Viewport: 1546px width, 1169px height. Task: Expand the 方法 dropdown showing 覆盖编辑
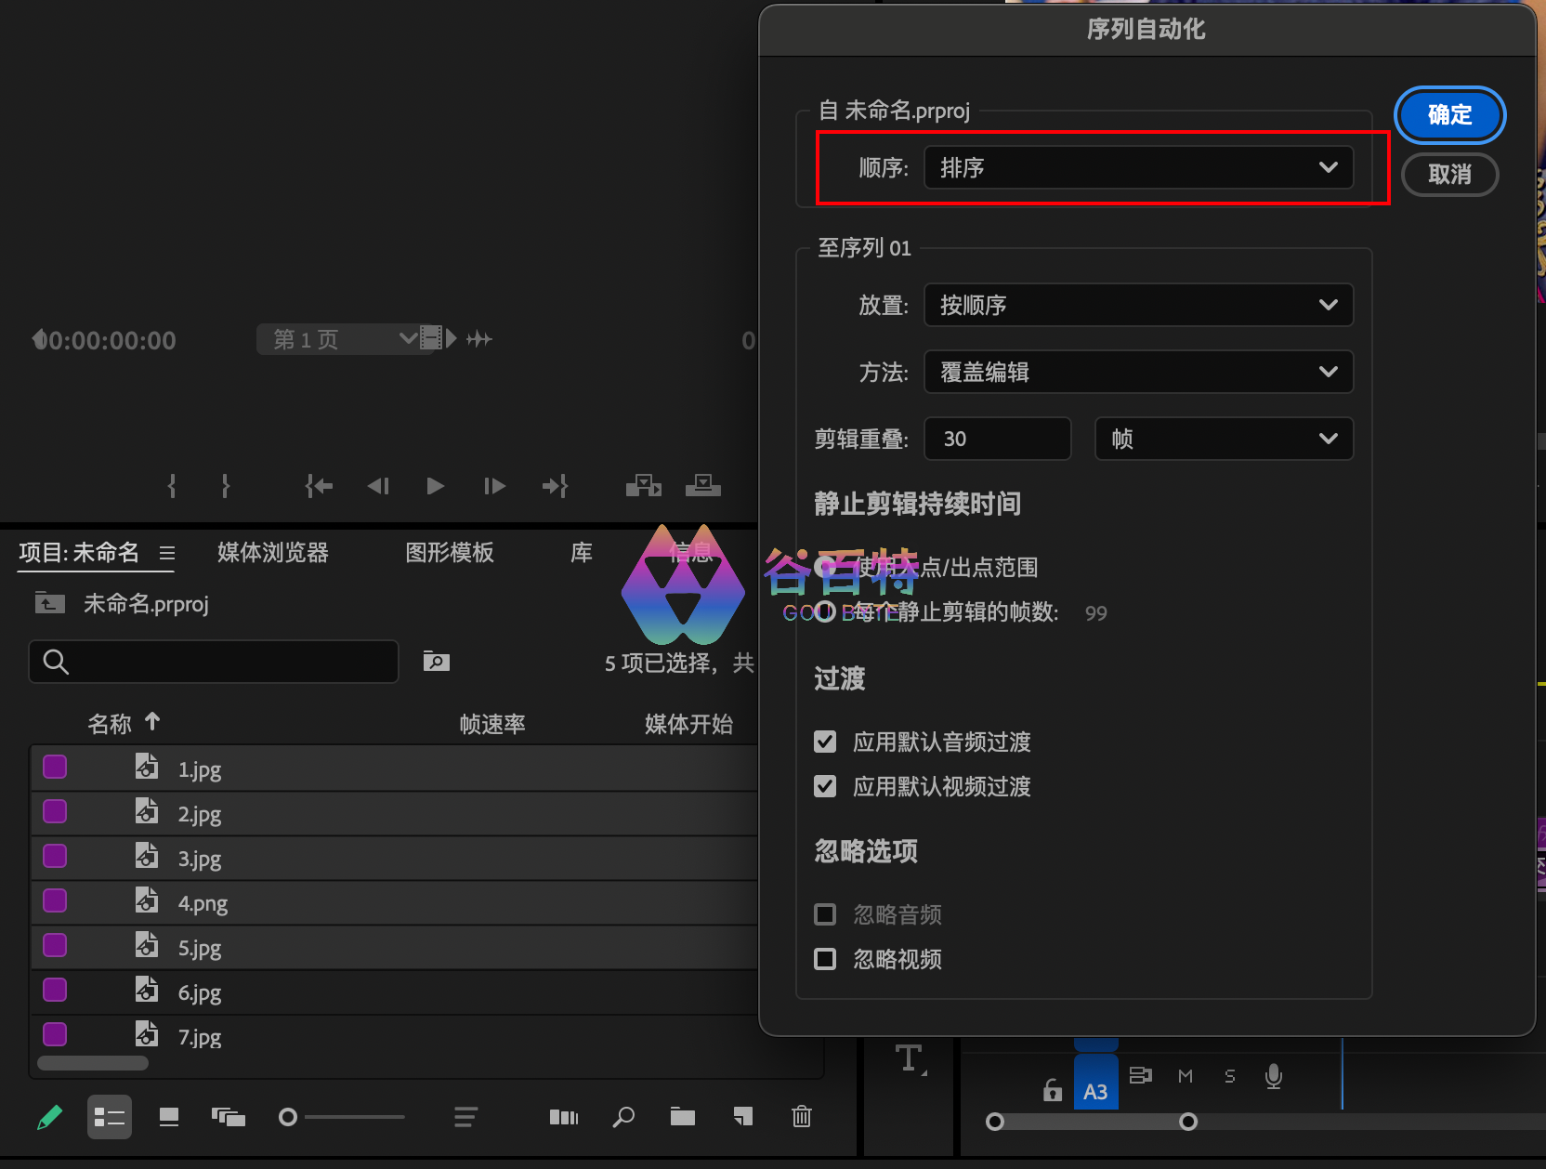(x=1138, y=373)
